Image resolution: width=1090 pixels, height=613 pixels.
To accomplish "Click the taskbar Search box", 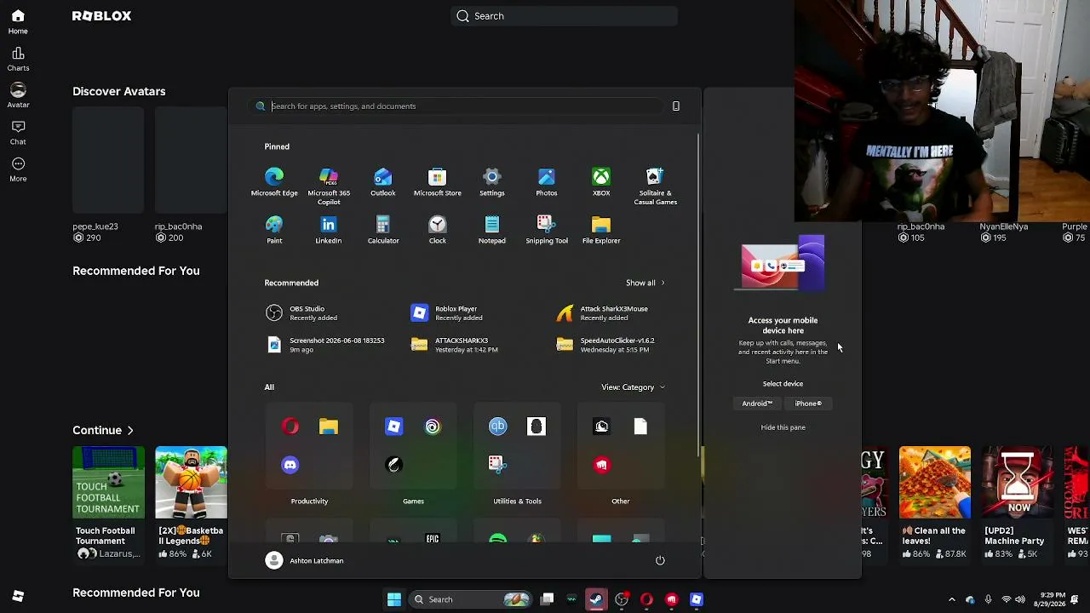I will (x=468, y=599).
